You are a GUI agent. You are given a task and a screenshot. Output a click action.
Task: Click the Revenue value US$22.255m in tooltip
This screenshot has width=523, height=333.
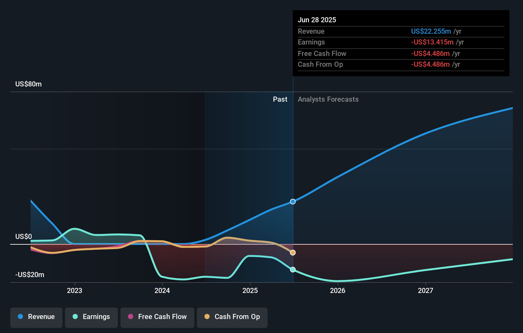pos(431,31)
